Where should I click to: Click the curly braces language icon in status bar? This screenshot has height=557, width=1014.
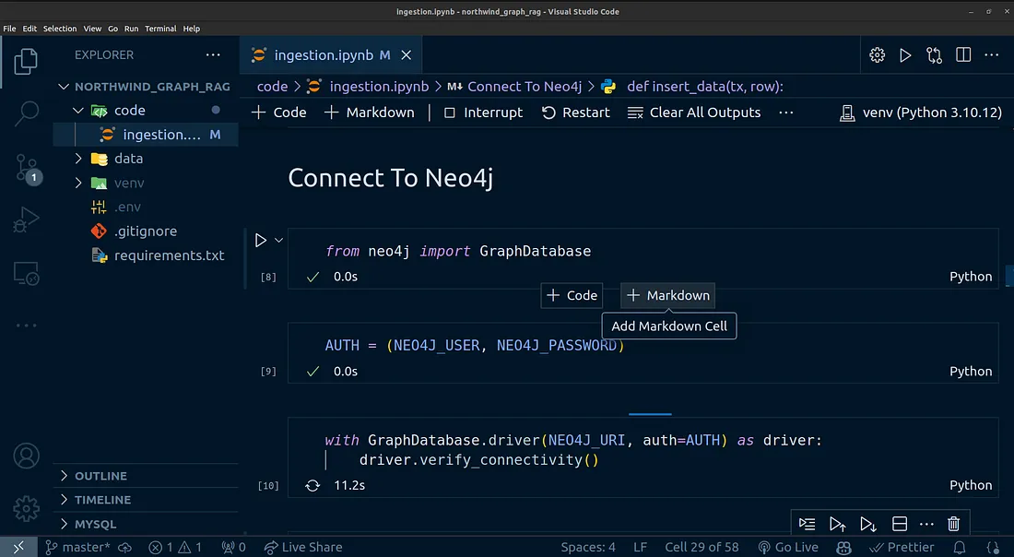(994, 547)
